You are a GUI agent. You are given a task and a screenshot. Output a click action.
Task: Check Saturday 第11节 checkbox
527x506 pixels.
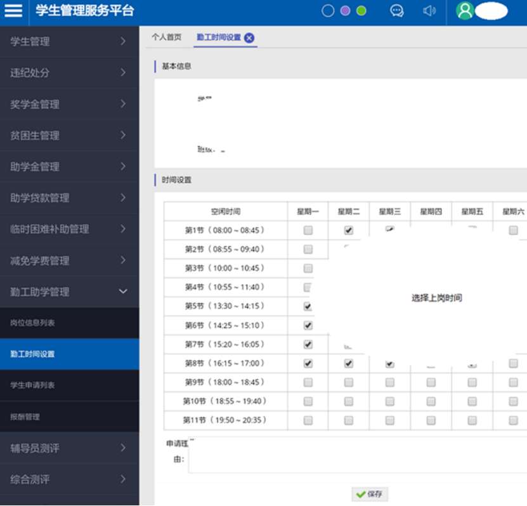click(x=513, y=420)
